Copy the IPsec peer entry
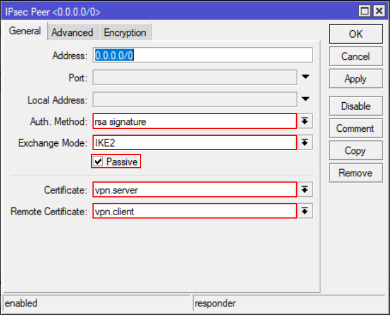The width and height of the screenshot is (390, 315). [355, 151]
